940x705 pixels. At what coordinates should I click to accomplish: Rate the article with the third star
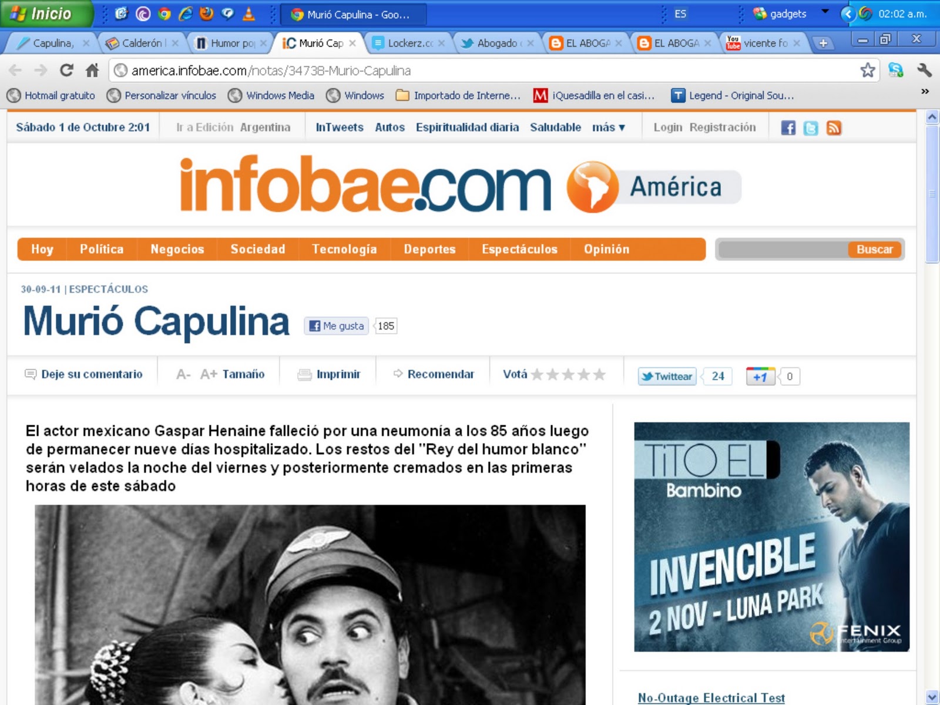(x=568, y=374)
